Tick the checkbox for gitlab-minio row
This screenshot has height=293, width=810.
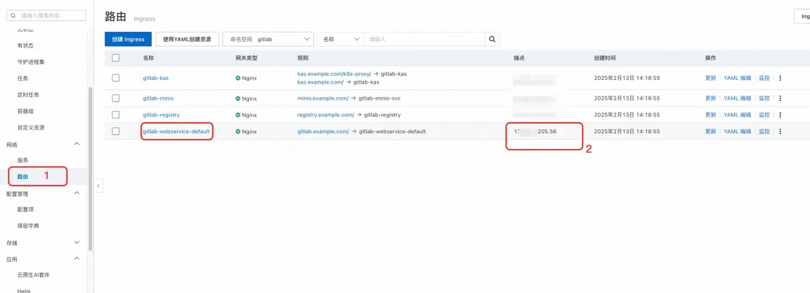pyautogui.click(x=116, y=98)
